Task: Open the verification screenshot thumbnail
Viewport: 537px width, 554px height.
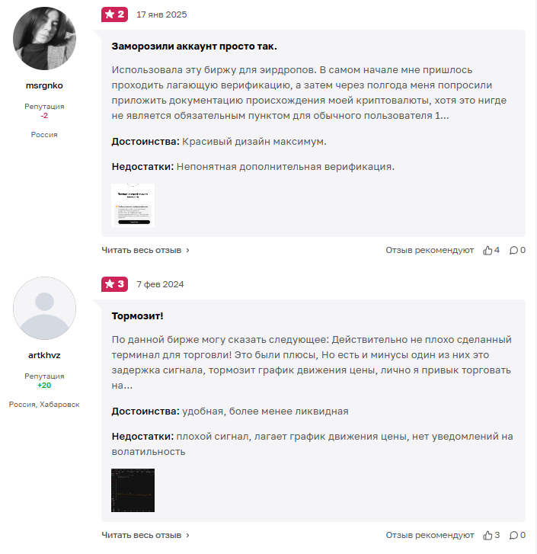Action: click(133, 205)
